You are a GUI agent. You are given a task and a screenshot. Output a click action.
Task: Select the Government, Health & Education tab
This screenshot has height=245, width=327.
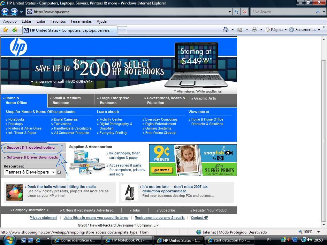click(x=165, y=100)
